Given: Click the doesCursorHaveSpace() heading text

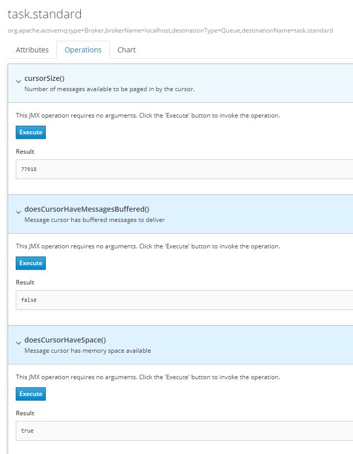Looking at the screenshot, I should (x=65, y=340).
